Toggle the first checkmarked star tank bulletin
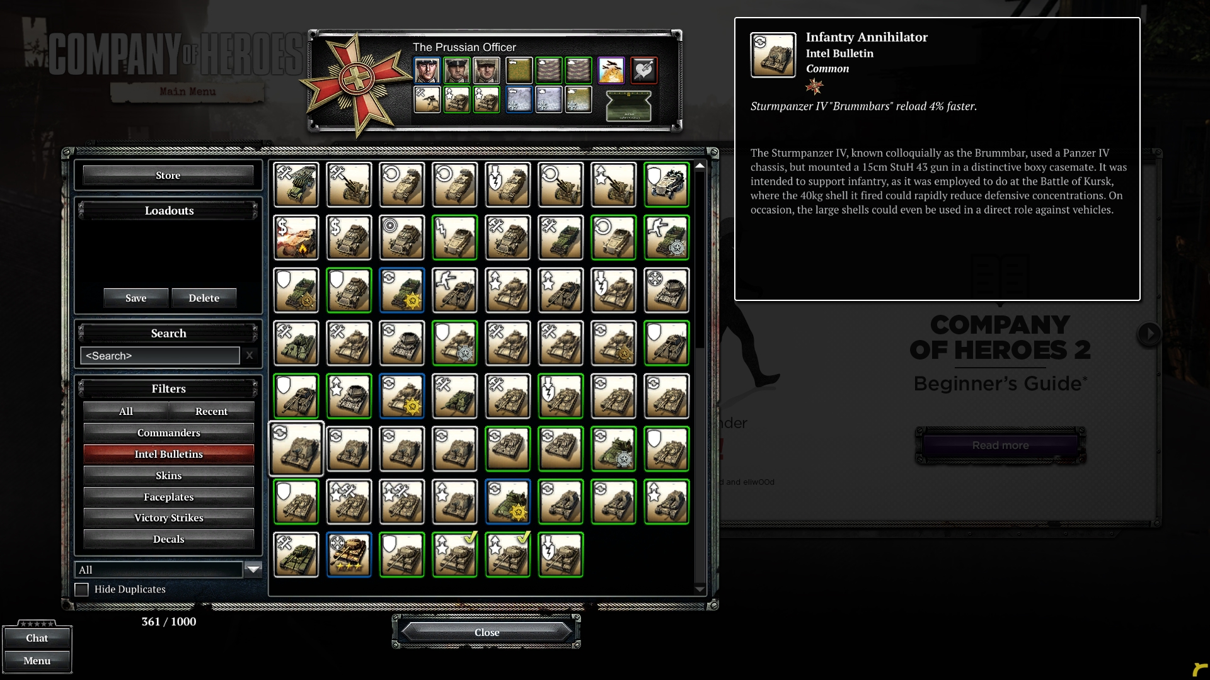The width and height of the screenshot is (1210, 680). click(x=455, y=555)
